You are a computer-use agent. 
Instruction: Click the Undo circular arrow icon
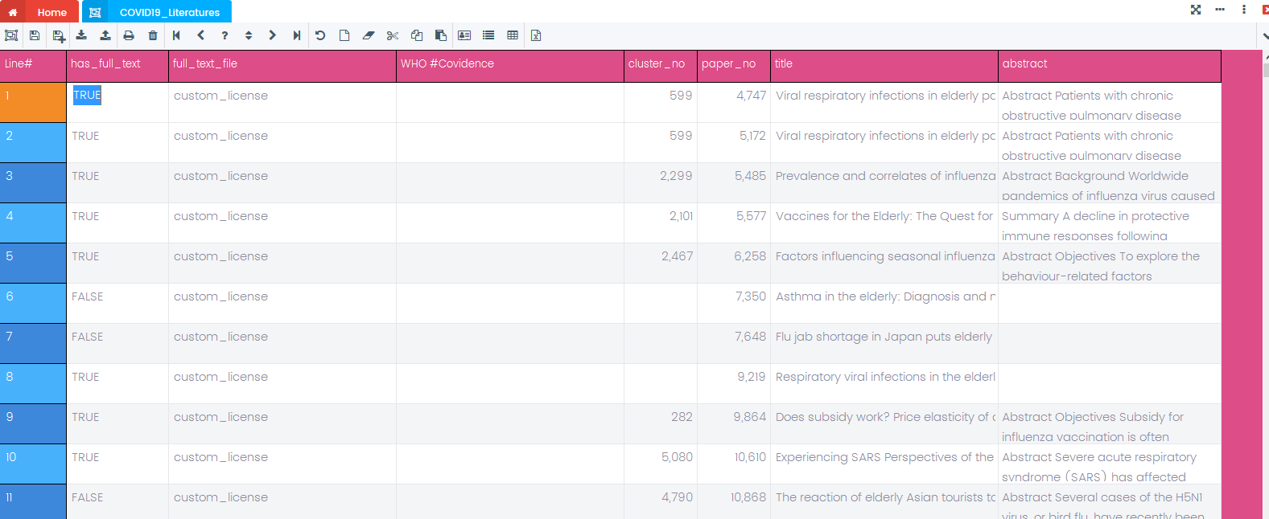320,35
